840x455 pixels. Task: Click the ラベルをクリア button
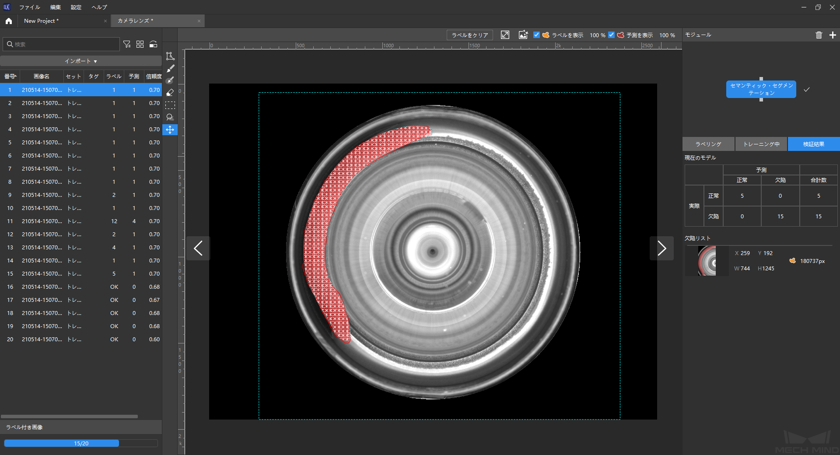470,35
